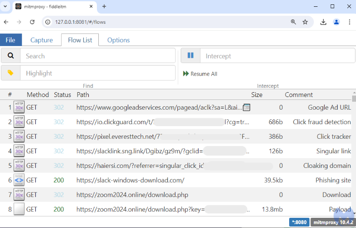Click the # index column header
This screenshot has height=228, width=356.
10,95
